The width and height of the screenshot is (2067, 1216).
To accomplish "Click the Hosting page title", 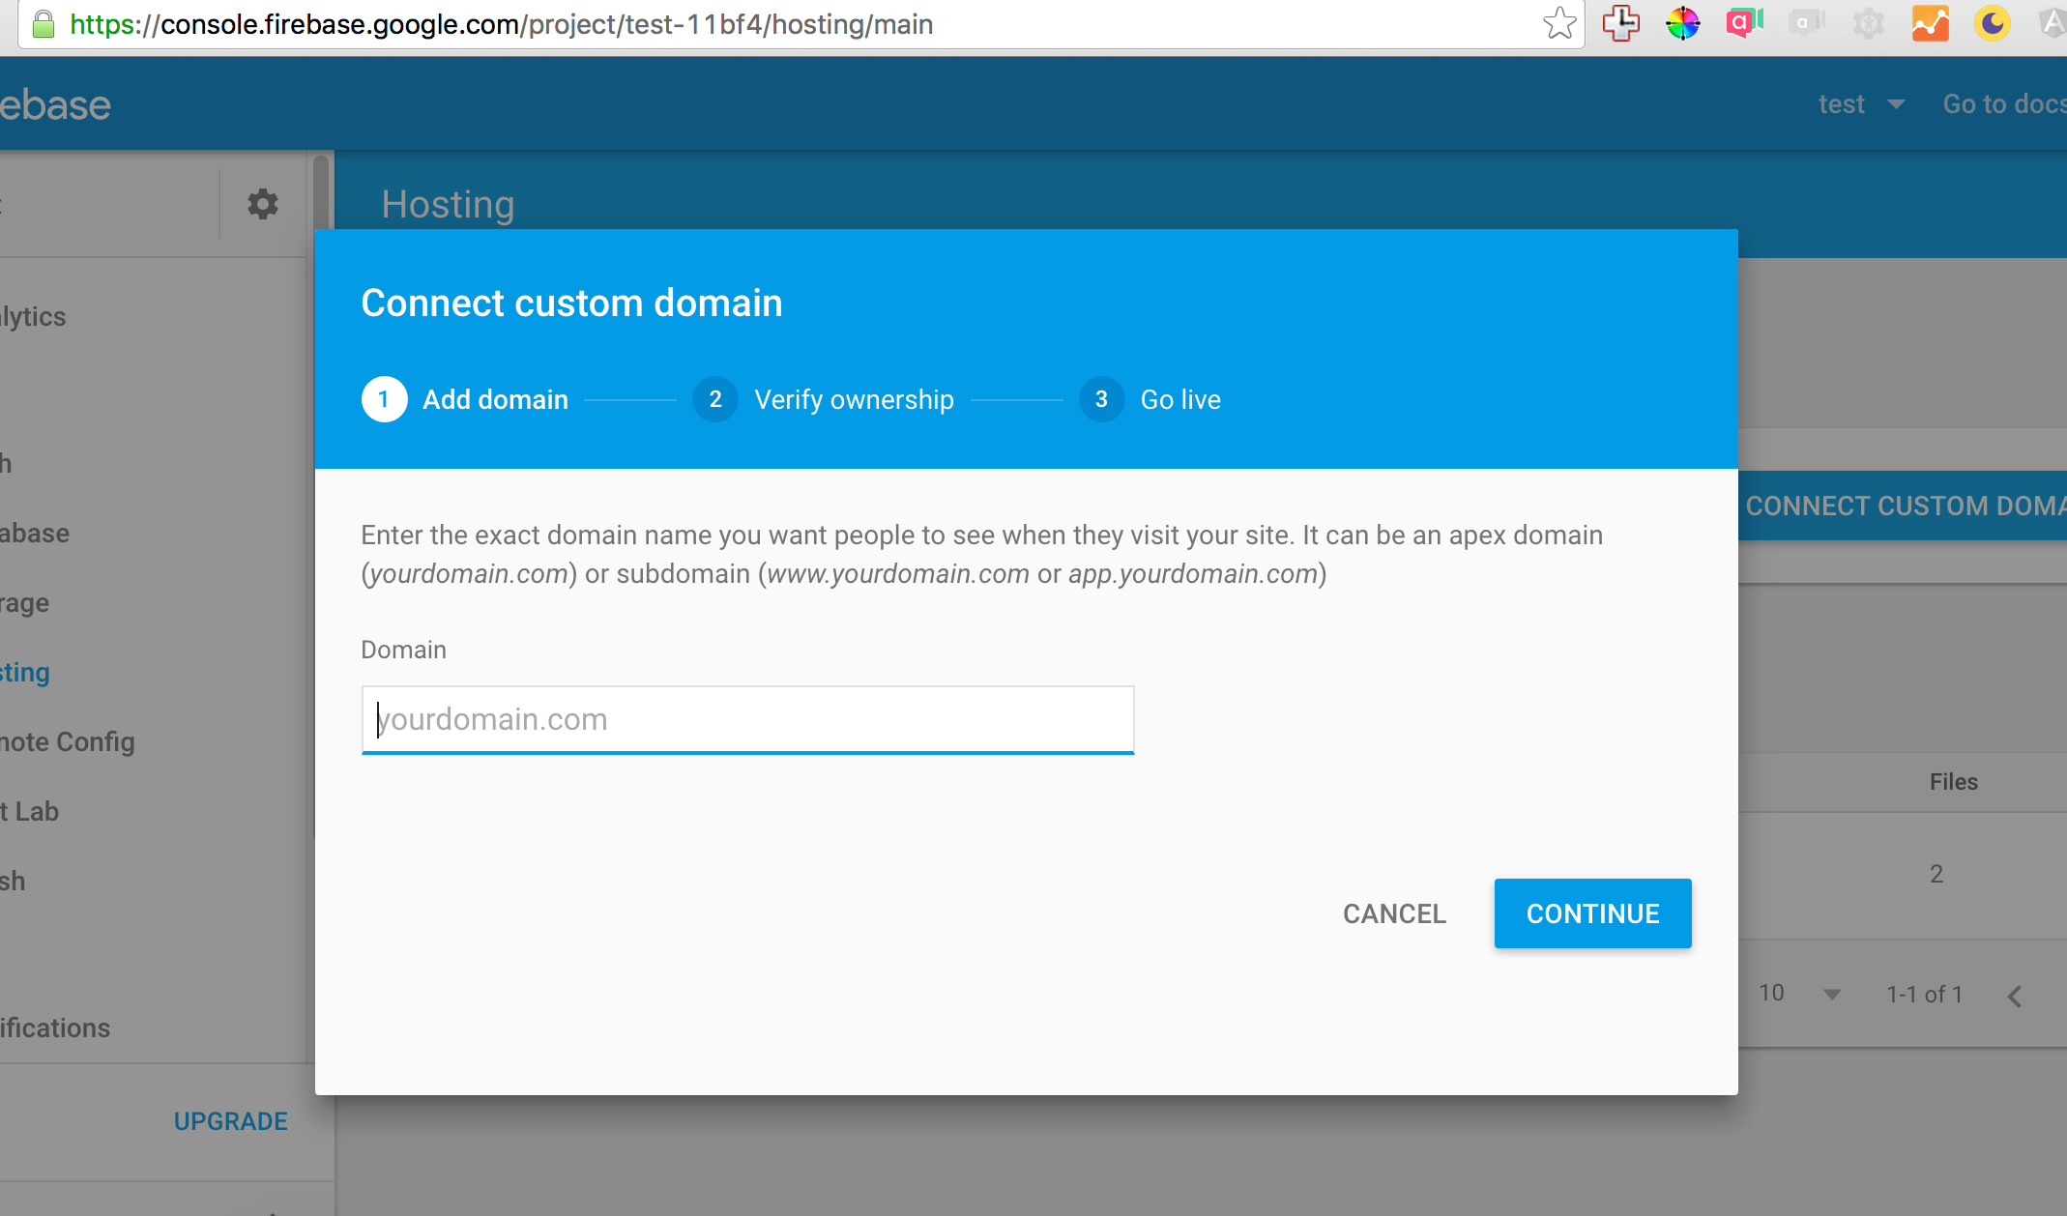I will [x=448, y=204].
